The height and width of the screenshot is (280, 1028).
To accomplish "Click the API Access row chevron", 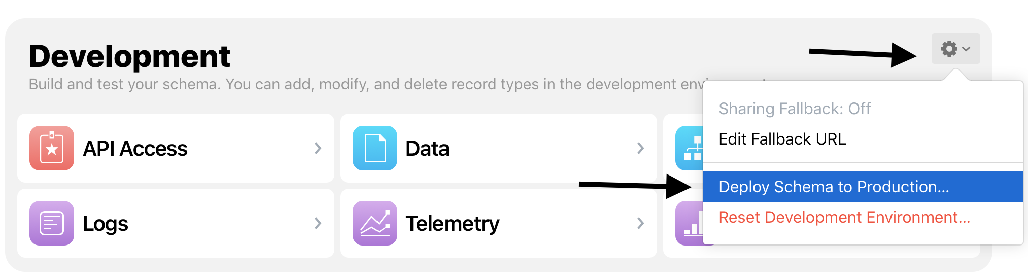I will click(318, 148).
